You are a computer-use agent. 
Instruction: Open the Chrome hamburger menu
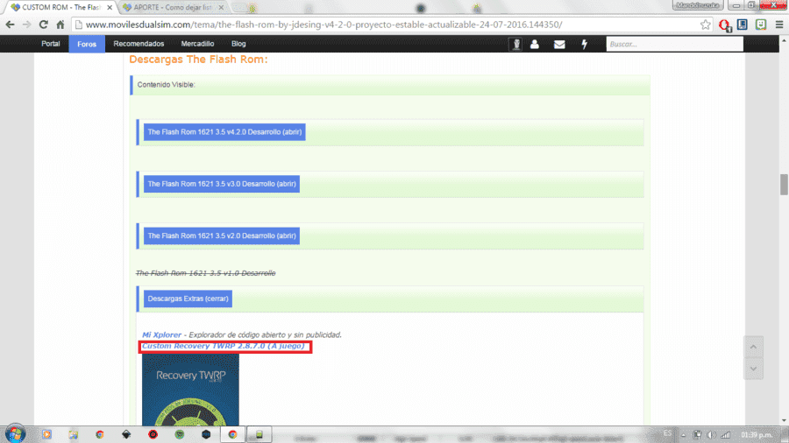click(x=779, y=25)
